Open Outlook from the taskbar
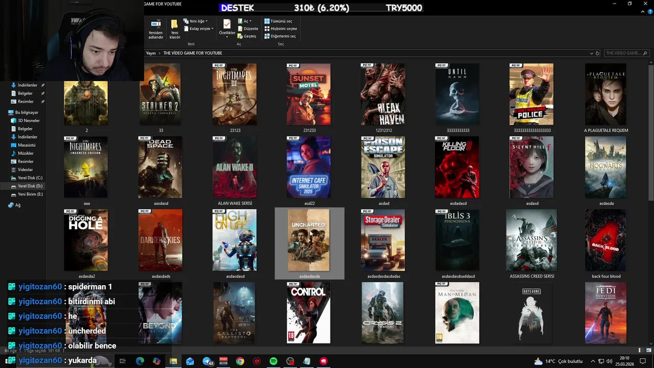Viewport: 654px width, 368px height. [190, 361]
